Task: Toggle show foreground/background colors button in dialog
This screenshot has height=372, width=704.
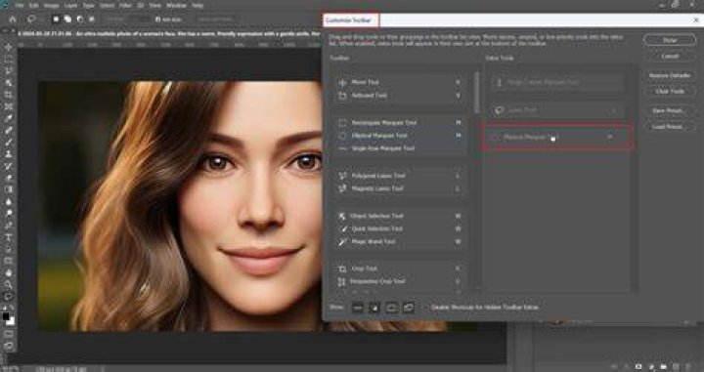Action: tap(374, 307)
